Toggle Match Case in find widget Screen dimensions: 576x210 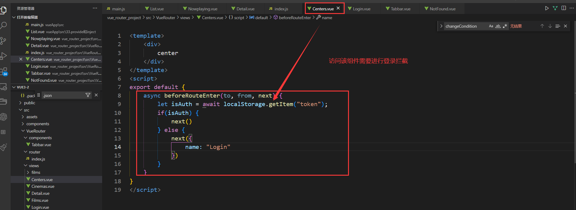click(x=491, y=26)
